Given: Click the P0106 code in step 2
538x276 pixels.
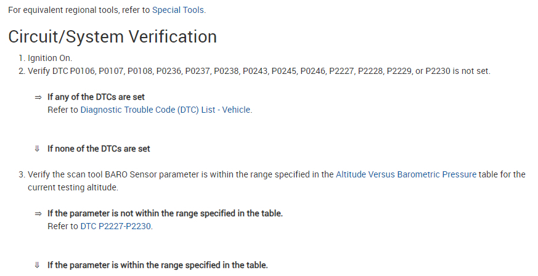Looking at the screenshot, I should pyautogui.click(x=83, y=71).
